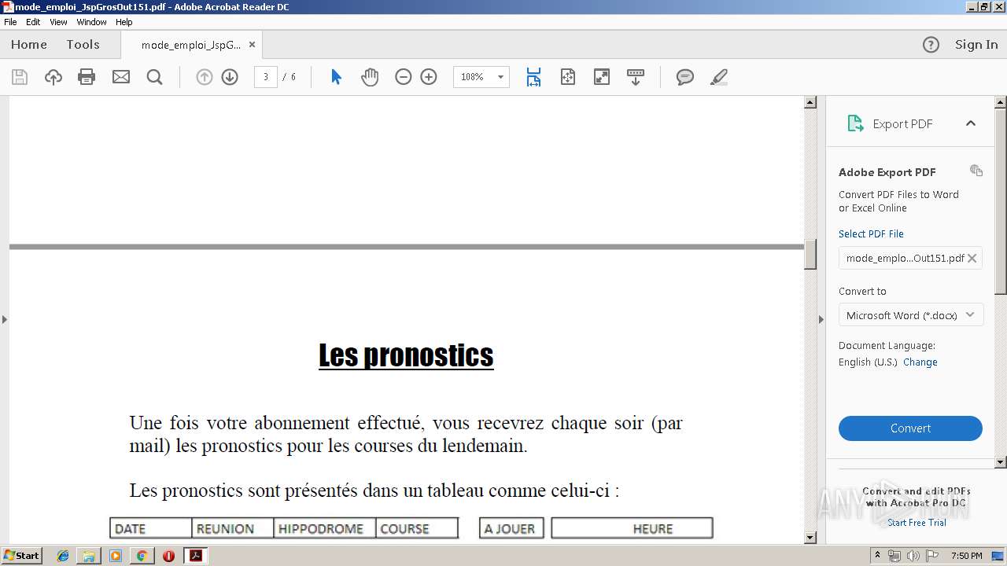
Task: Enter full screen mode icon
Action: click(x=602, y=77)
